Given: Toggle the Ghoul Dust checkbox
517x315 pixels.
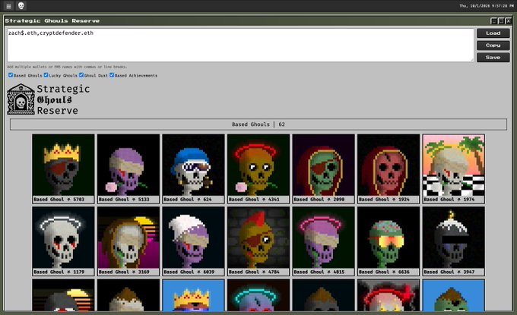Looking at the screenshot, I should [x=81, y=75].
